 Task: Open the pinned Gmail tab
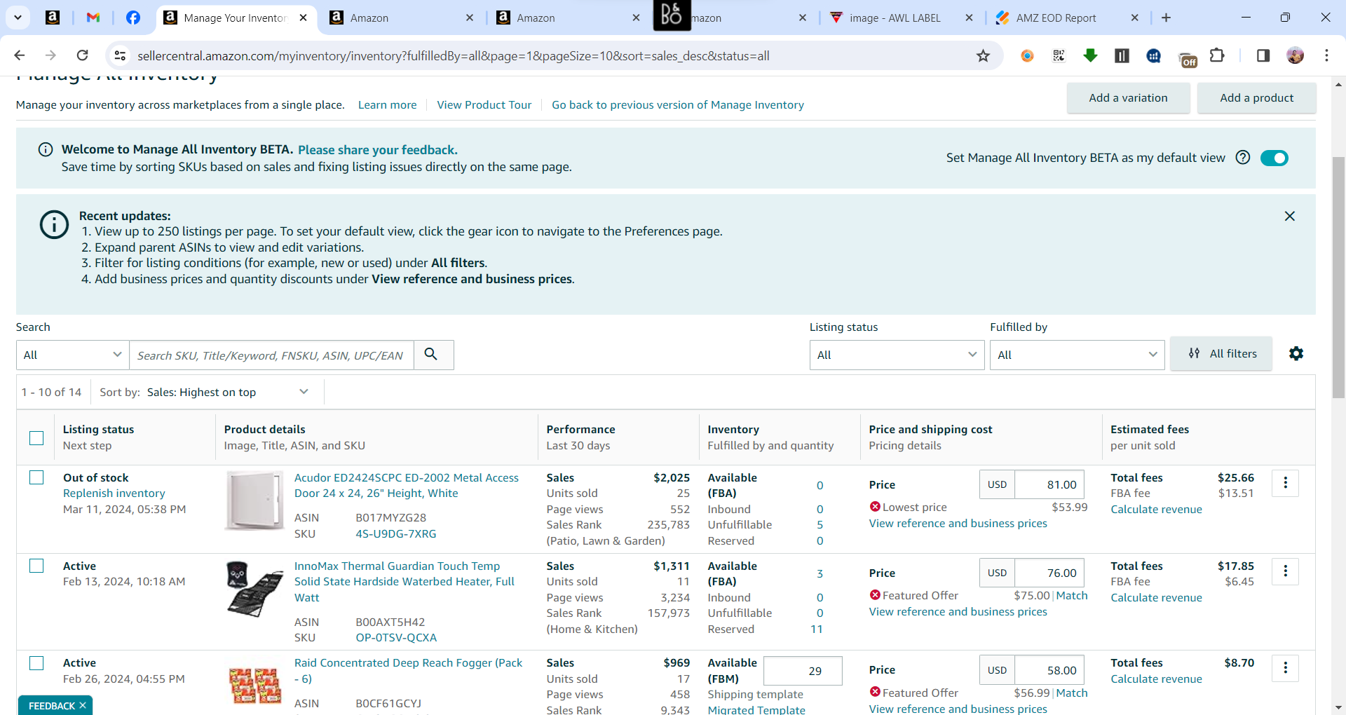click(93, 18)
